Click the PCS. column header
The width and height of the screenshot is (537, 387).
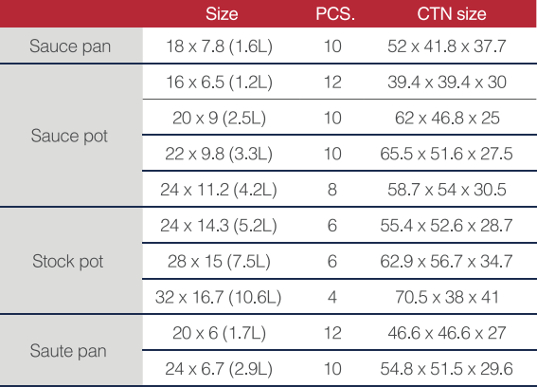click(x=335, y=14)
